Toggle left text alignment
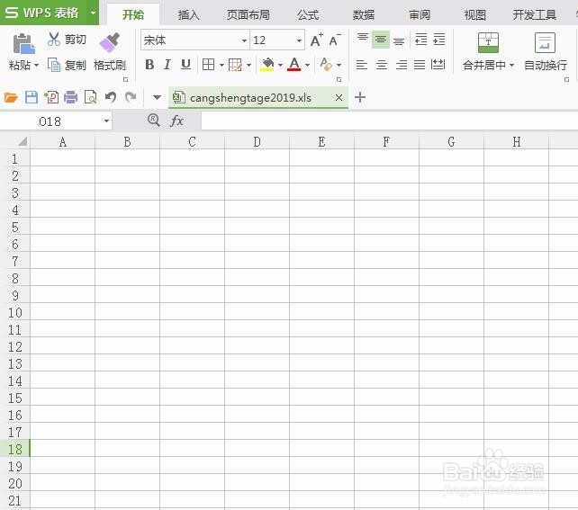Viewport: 578px width, 510px height. tap(362, 65)
